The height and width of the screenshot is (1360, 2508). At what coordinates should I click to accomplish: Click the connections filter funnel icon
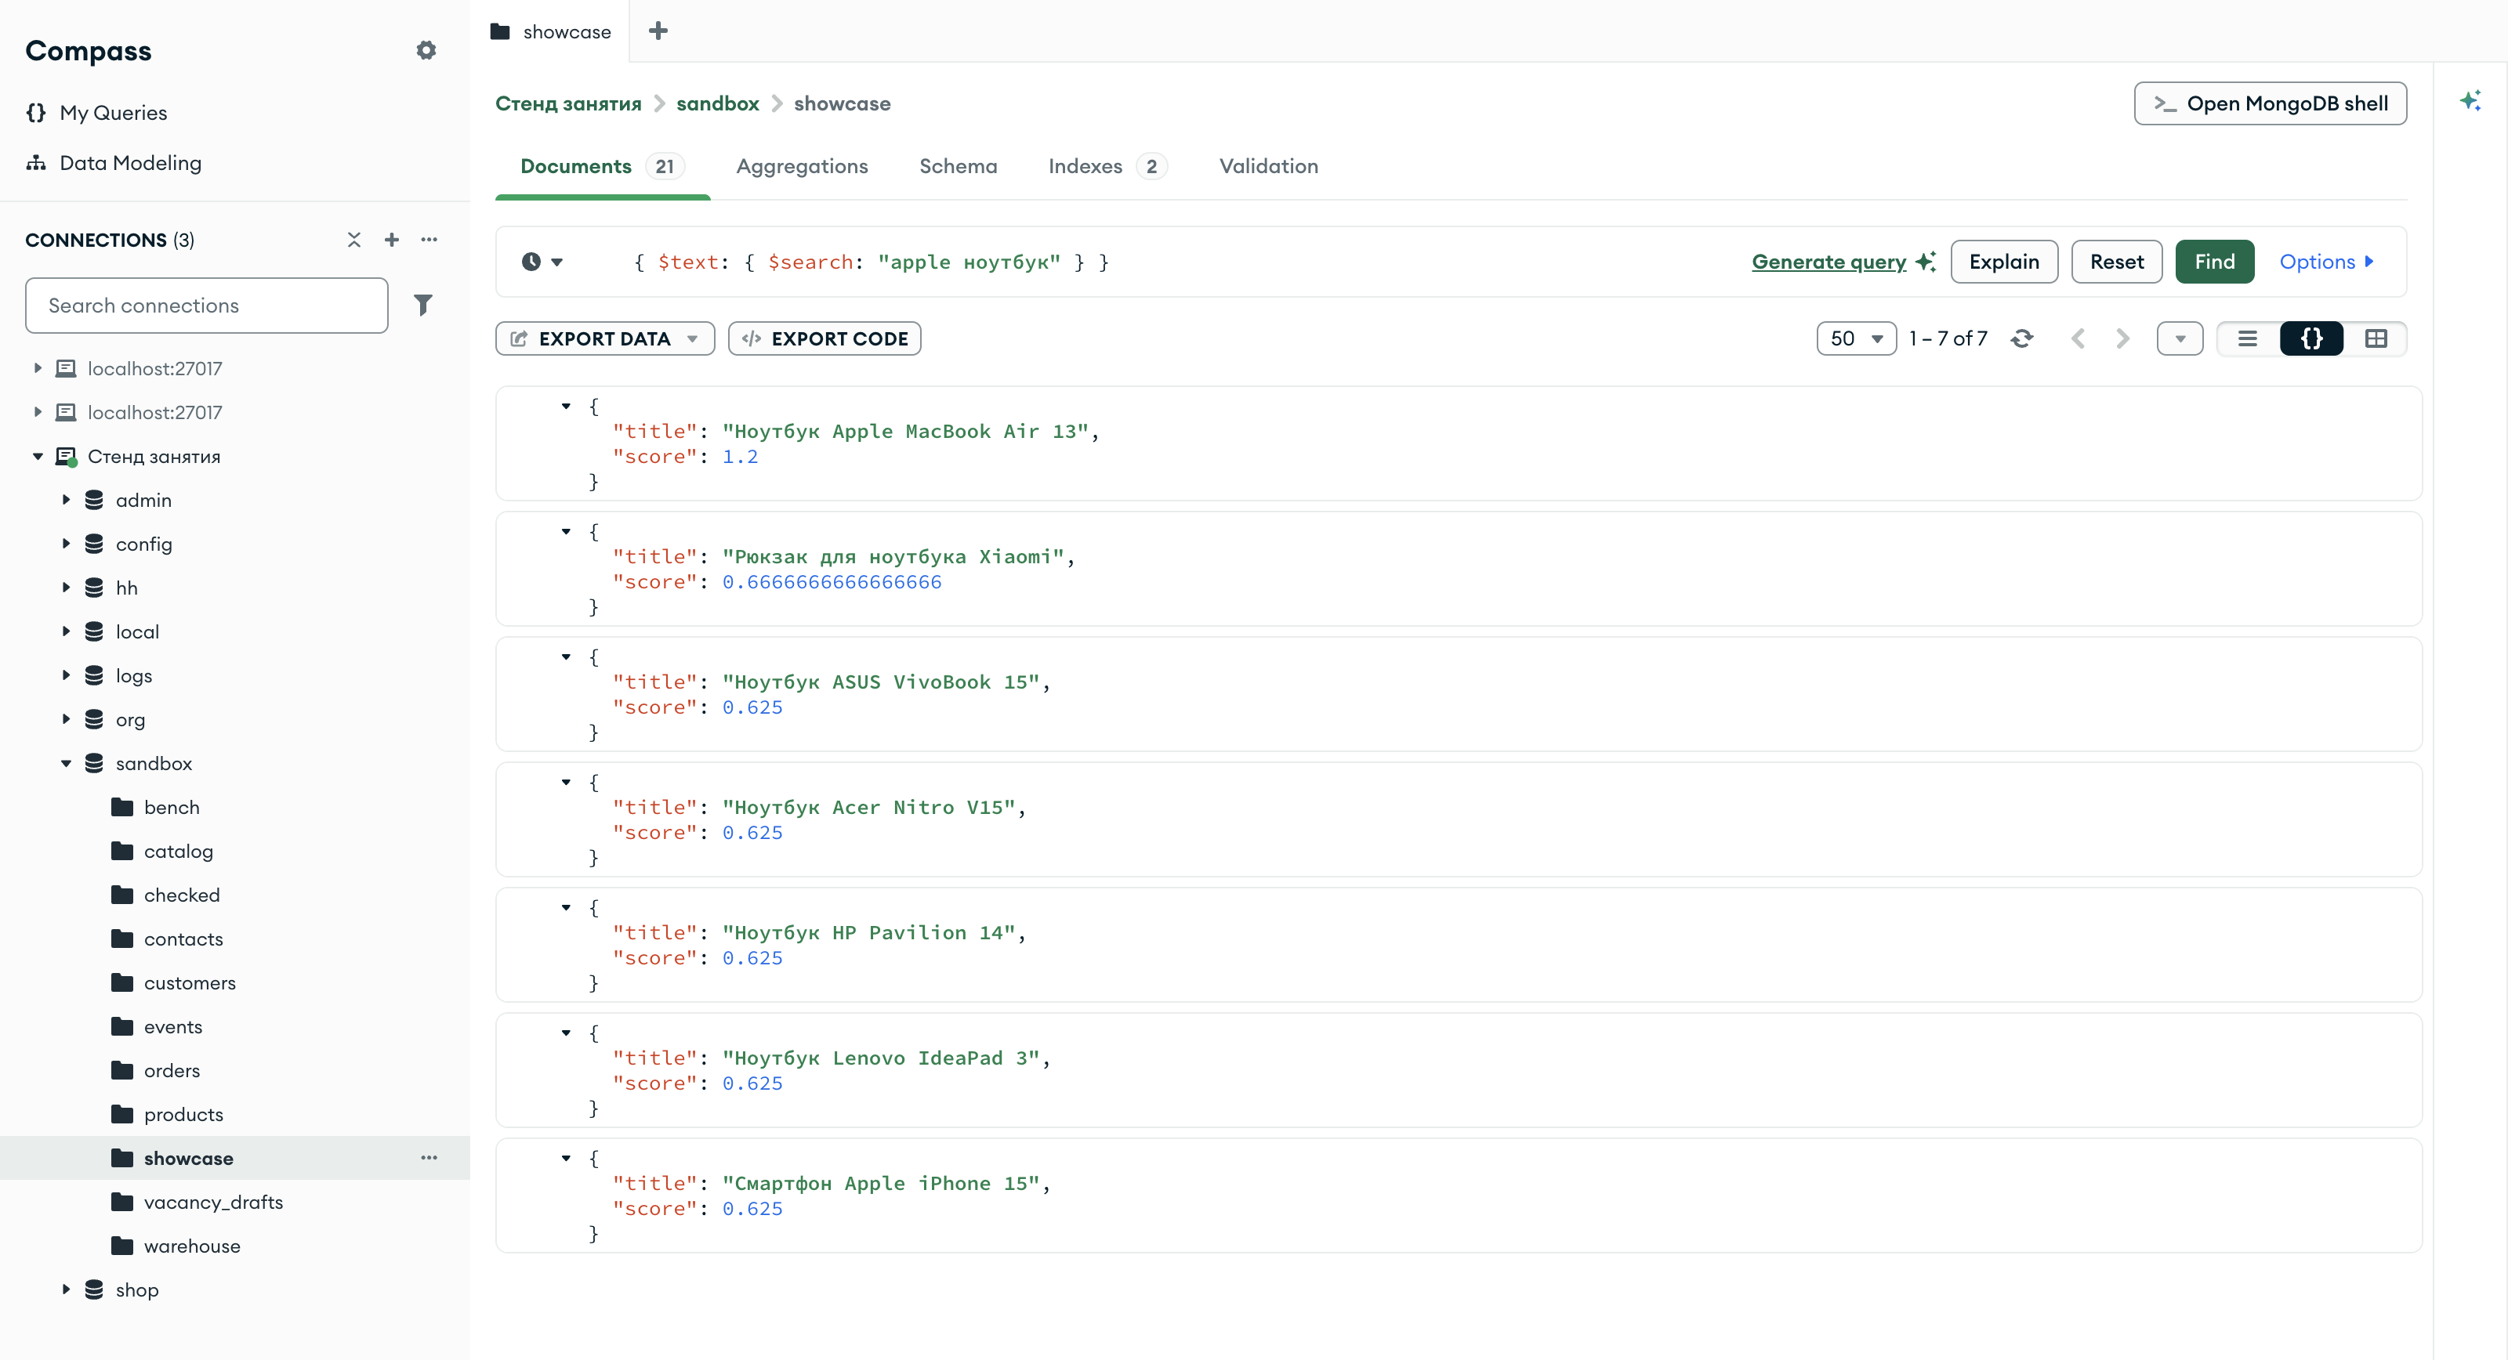[422, 306]
